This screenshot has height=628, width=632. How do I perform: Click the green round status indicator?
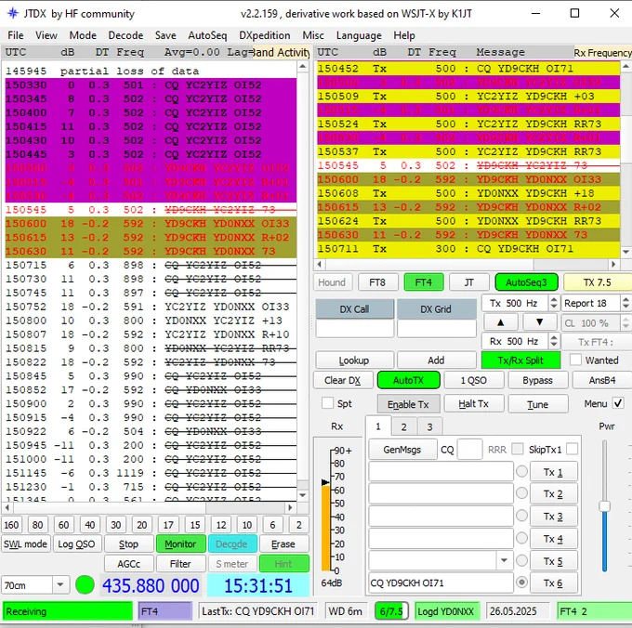coord(85,585)
